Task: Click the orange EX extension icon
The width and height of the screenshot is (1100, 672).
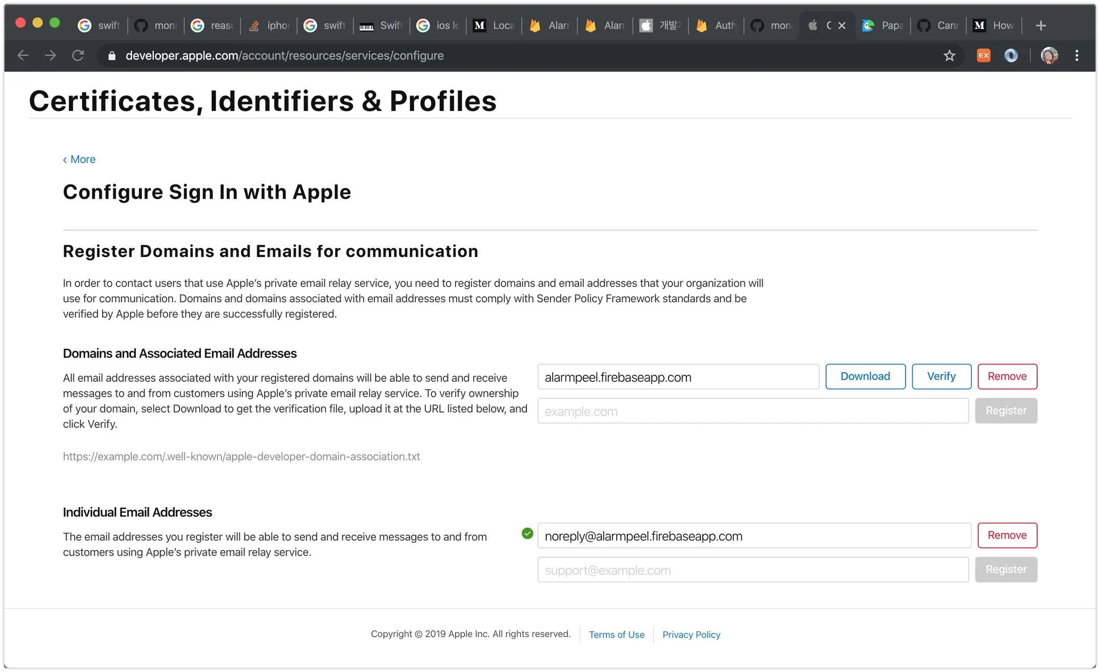Action: pos(983,56)
